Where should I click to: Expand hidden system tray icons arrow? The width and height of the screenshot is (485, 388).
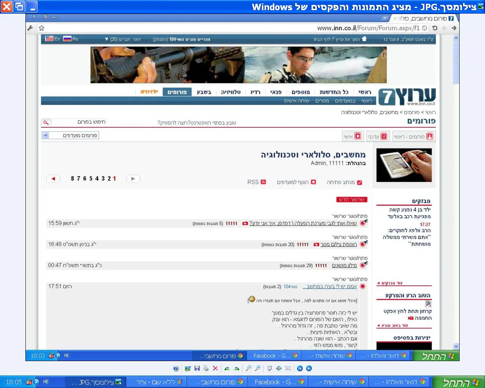pos(36,382)
